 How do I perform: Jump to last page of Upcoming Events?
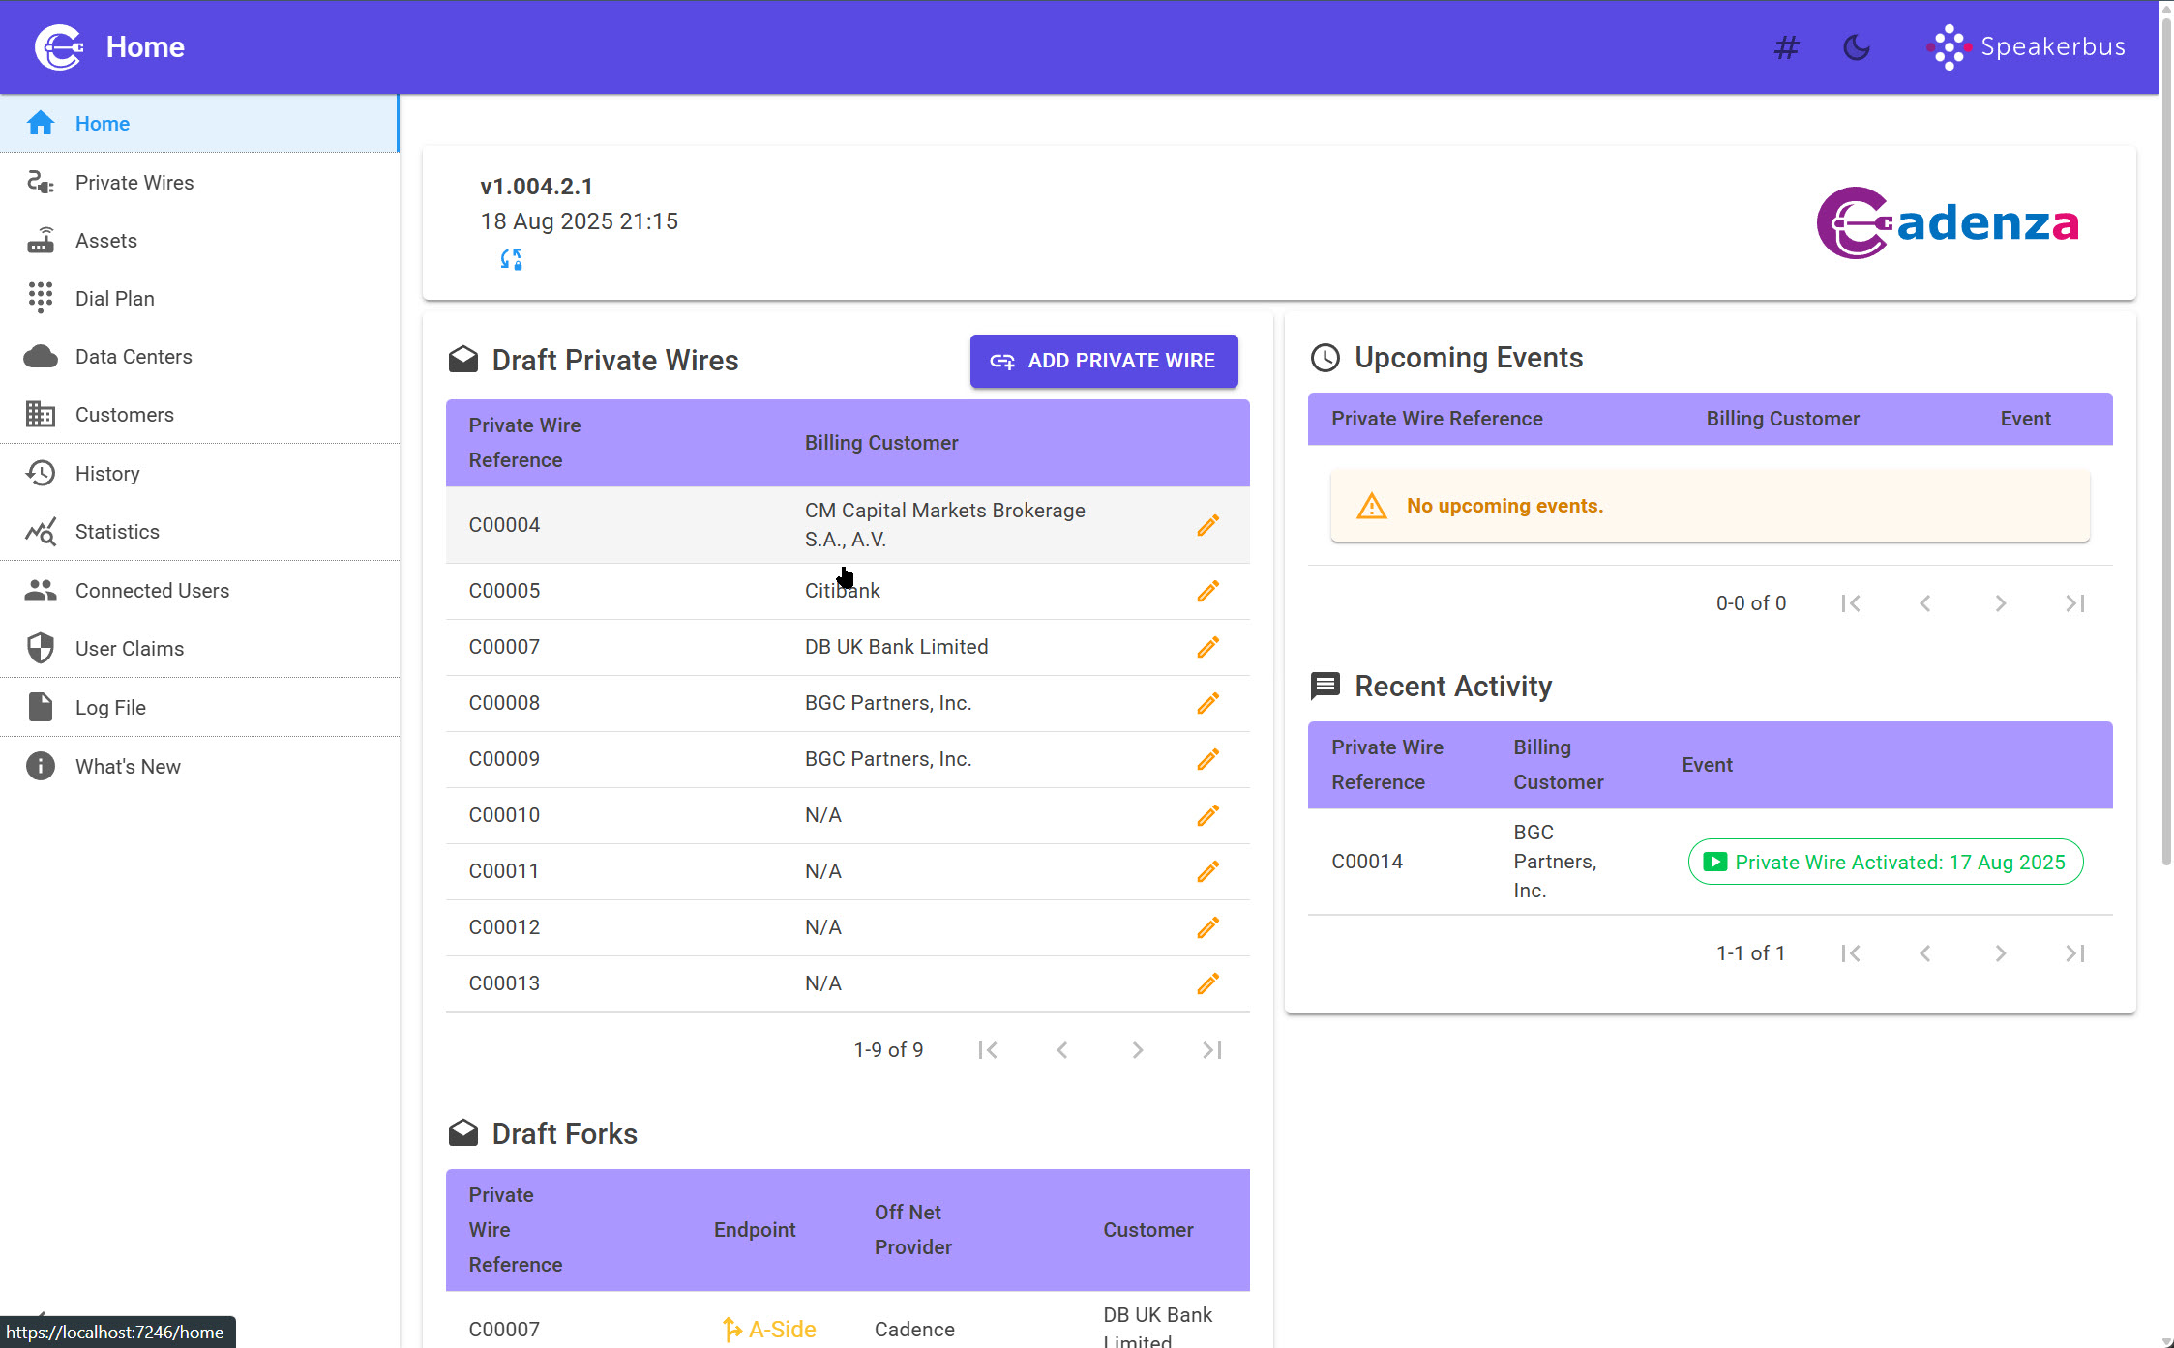(x=2074, y=602)
